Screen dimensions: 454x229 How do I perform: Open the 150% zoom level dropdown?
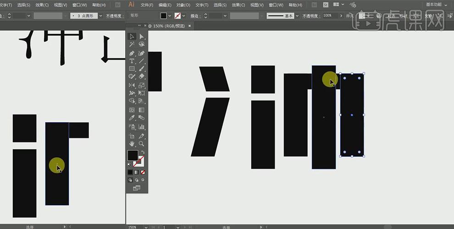(x=146, y=227)
